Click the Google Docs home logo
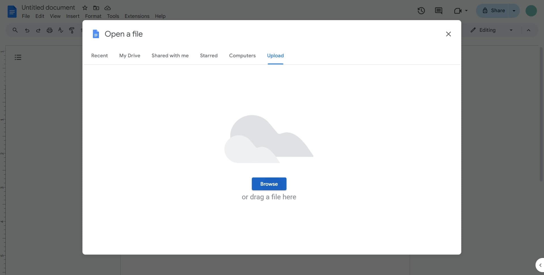 click(12, 12)
